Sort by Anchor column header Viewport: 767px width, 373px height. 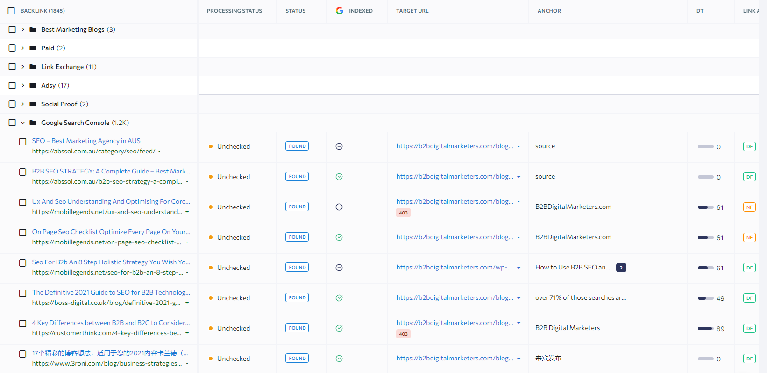pos(549,11)
